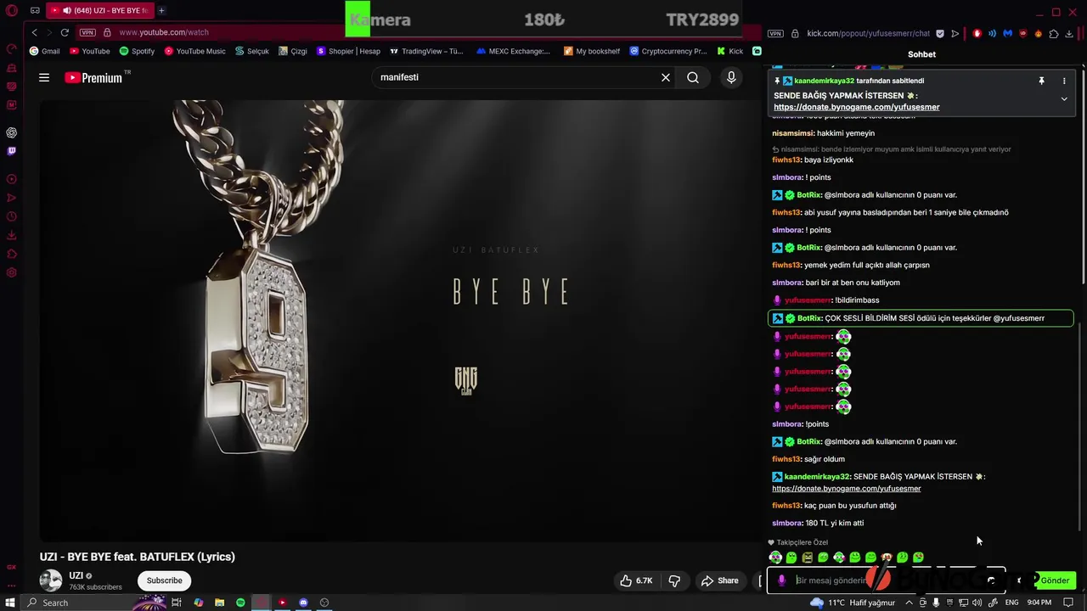
Task: Like the video with 6.7K likes
Action: [636, 580]
